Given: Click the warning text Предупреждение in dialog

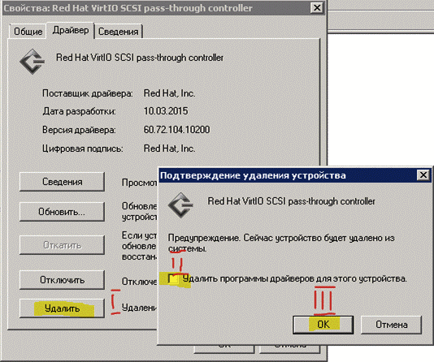Looking at the screenshot, I should click(x=281, y=243).
